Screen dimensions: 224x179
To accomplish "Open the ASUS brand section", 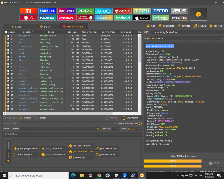I will point(179,11).
